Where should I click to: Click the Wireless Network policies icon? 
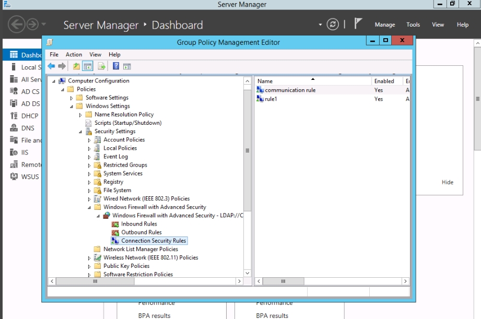[98, 258]
